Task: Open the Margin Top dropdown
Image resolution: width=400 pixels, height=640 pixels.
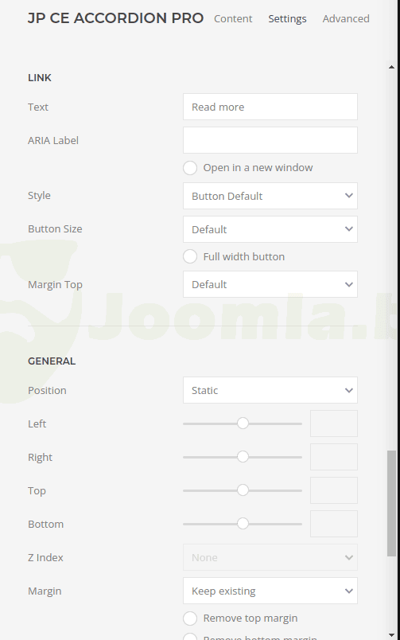Action: (270, 284)
